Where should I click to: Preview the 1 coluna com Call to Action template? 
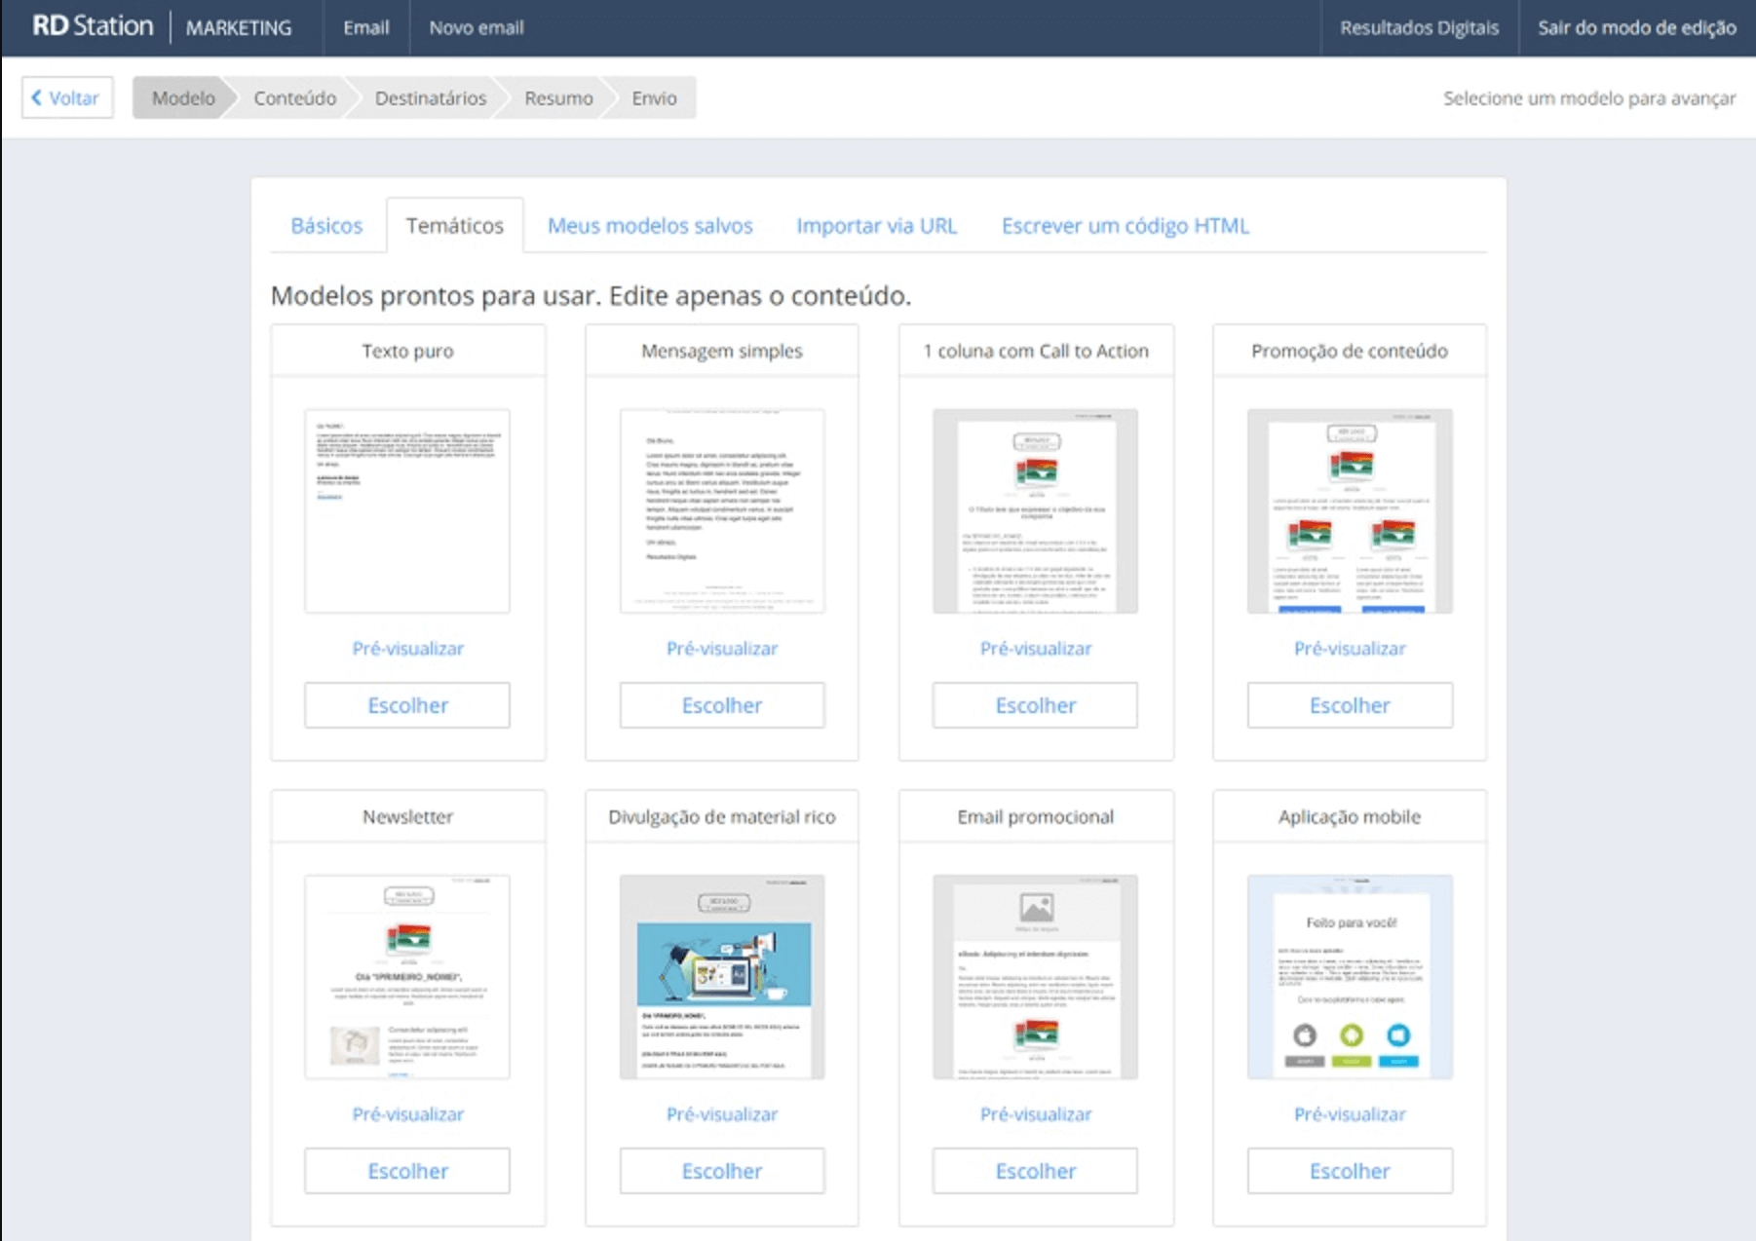point(1035,649)
